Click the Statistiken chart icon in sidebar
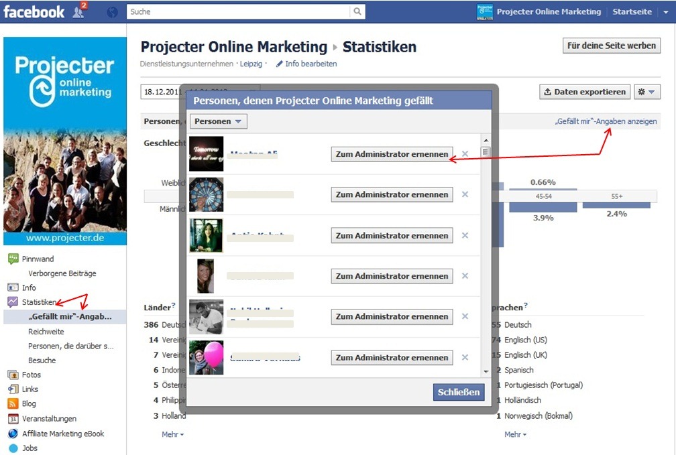Image resolution: width=676 pixels, height=455 pixels. coord(13,302)
